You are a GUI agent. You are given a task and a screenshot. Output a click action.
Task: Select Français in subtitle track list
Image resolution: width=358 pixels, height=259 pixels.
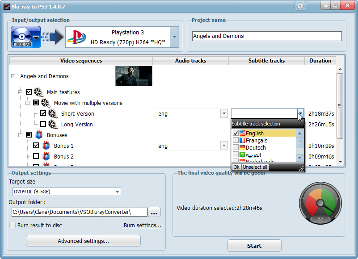click(x=264, y=140)
